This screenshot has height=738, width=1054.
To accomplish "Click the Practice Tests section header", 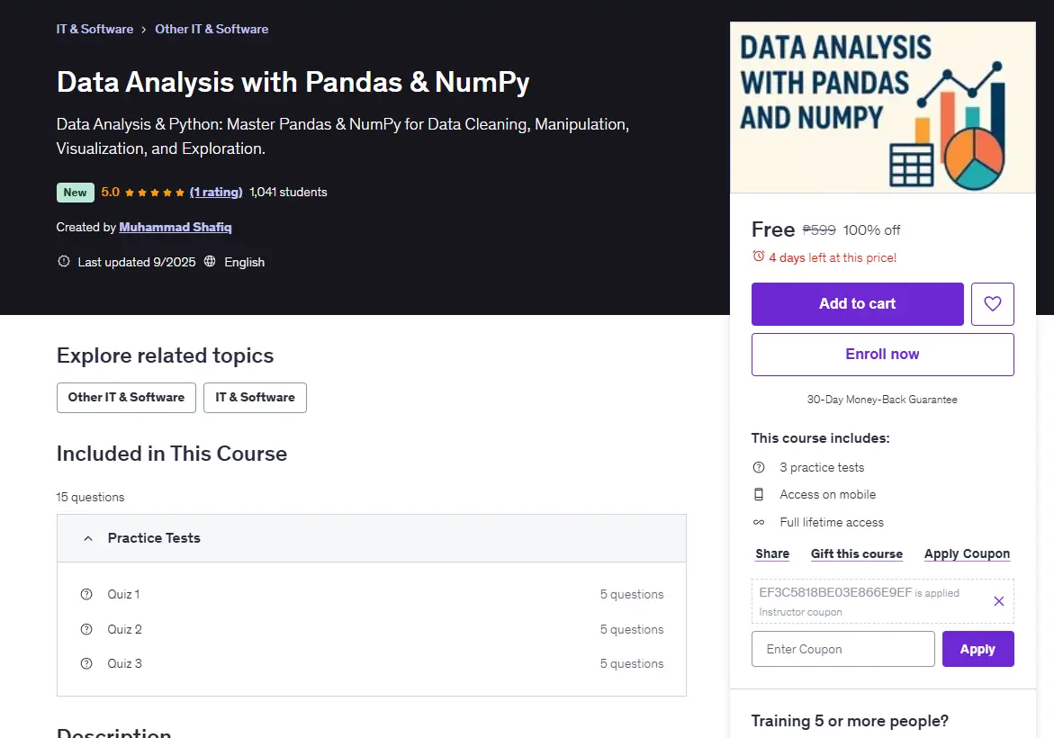I will (372, 538).
